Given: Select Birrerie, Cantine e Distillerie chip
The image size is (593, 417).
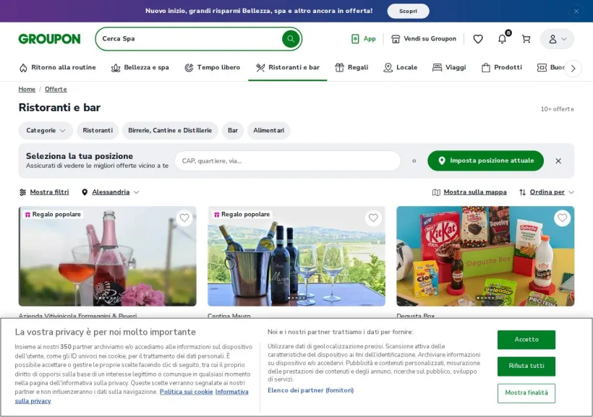Looking at the screenshot, I should (x=170, y=130).
